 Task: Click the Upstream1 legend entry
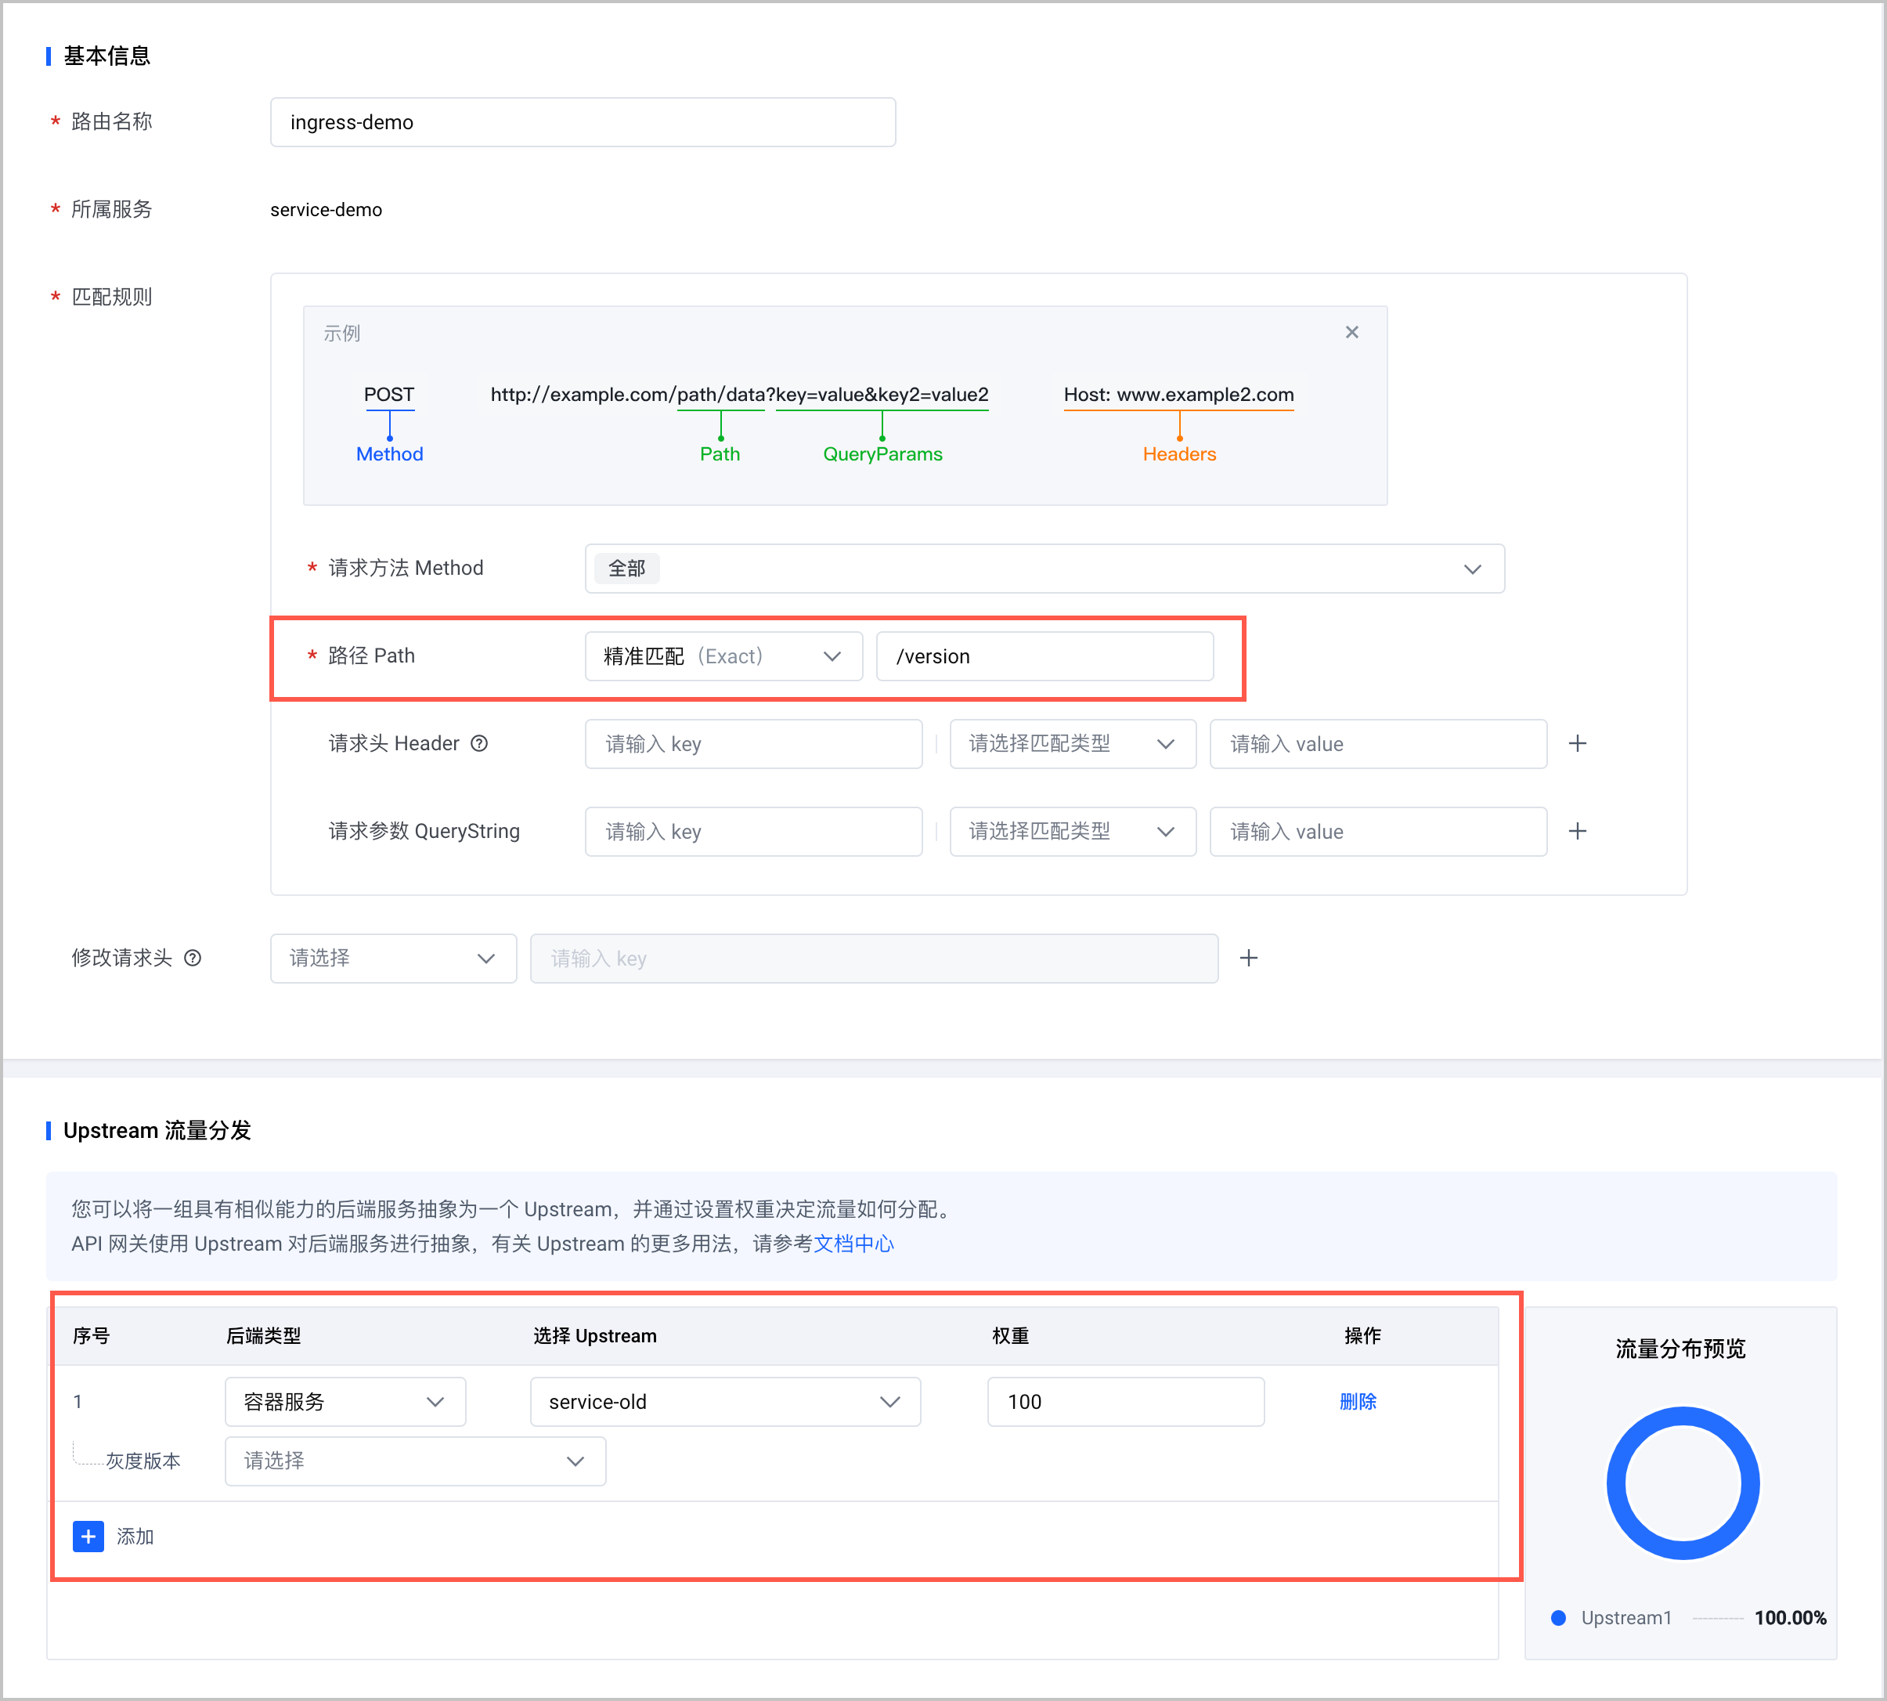(1625, 1618)
